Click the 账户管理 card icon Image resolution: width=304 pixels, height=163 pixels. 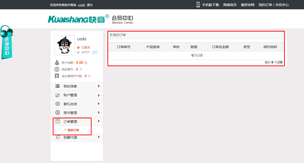click(x=58, y=95)
